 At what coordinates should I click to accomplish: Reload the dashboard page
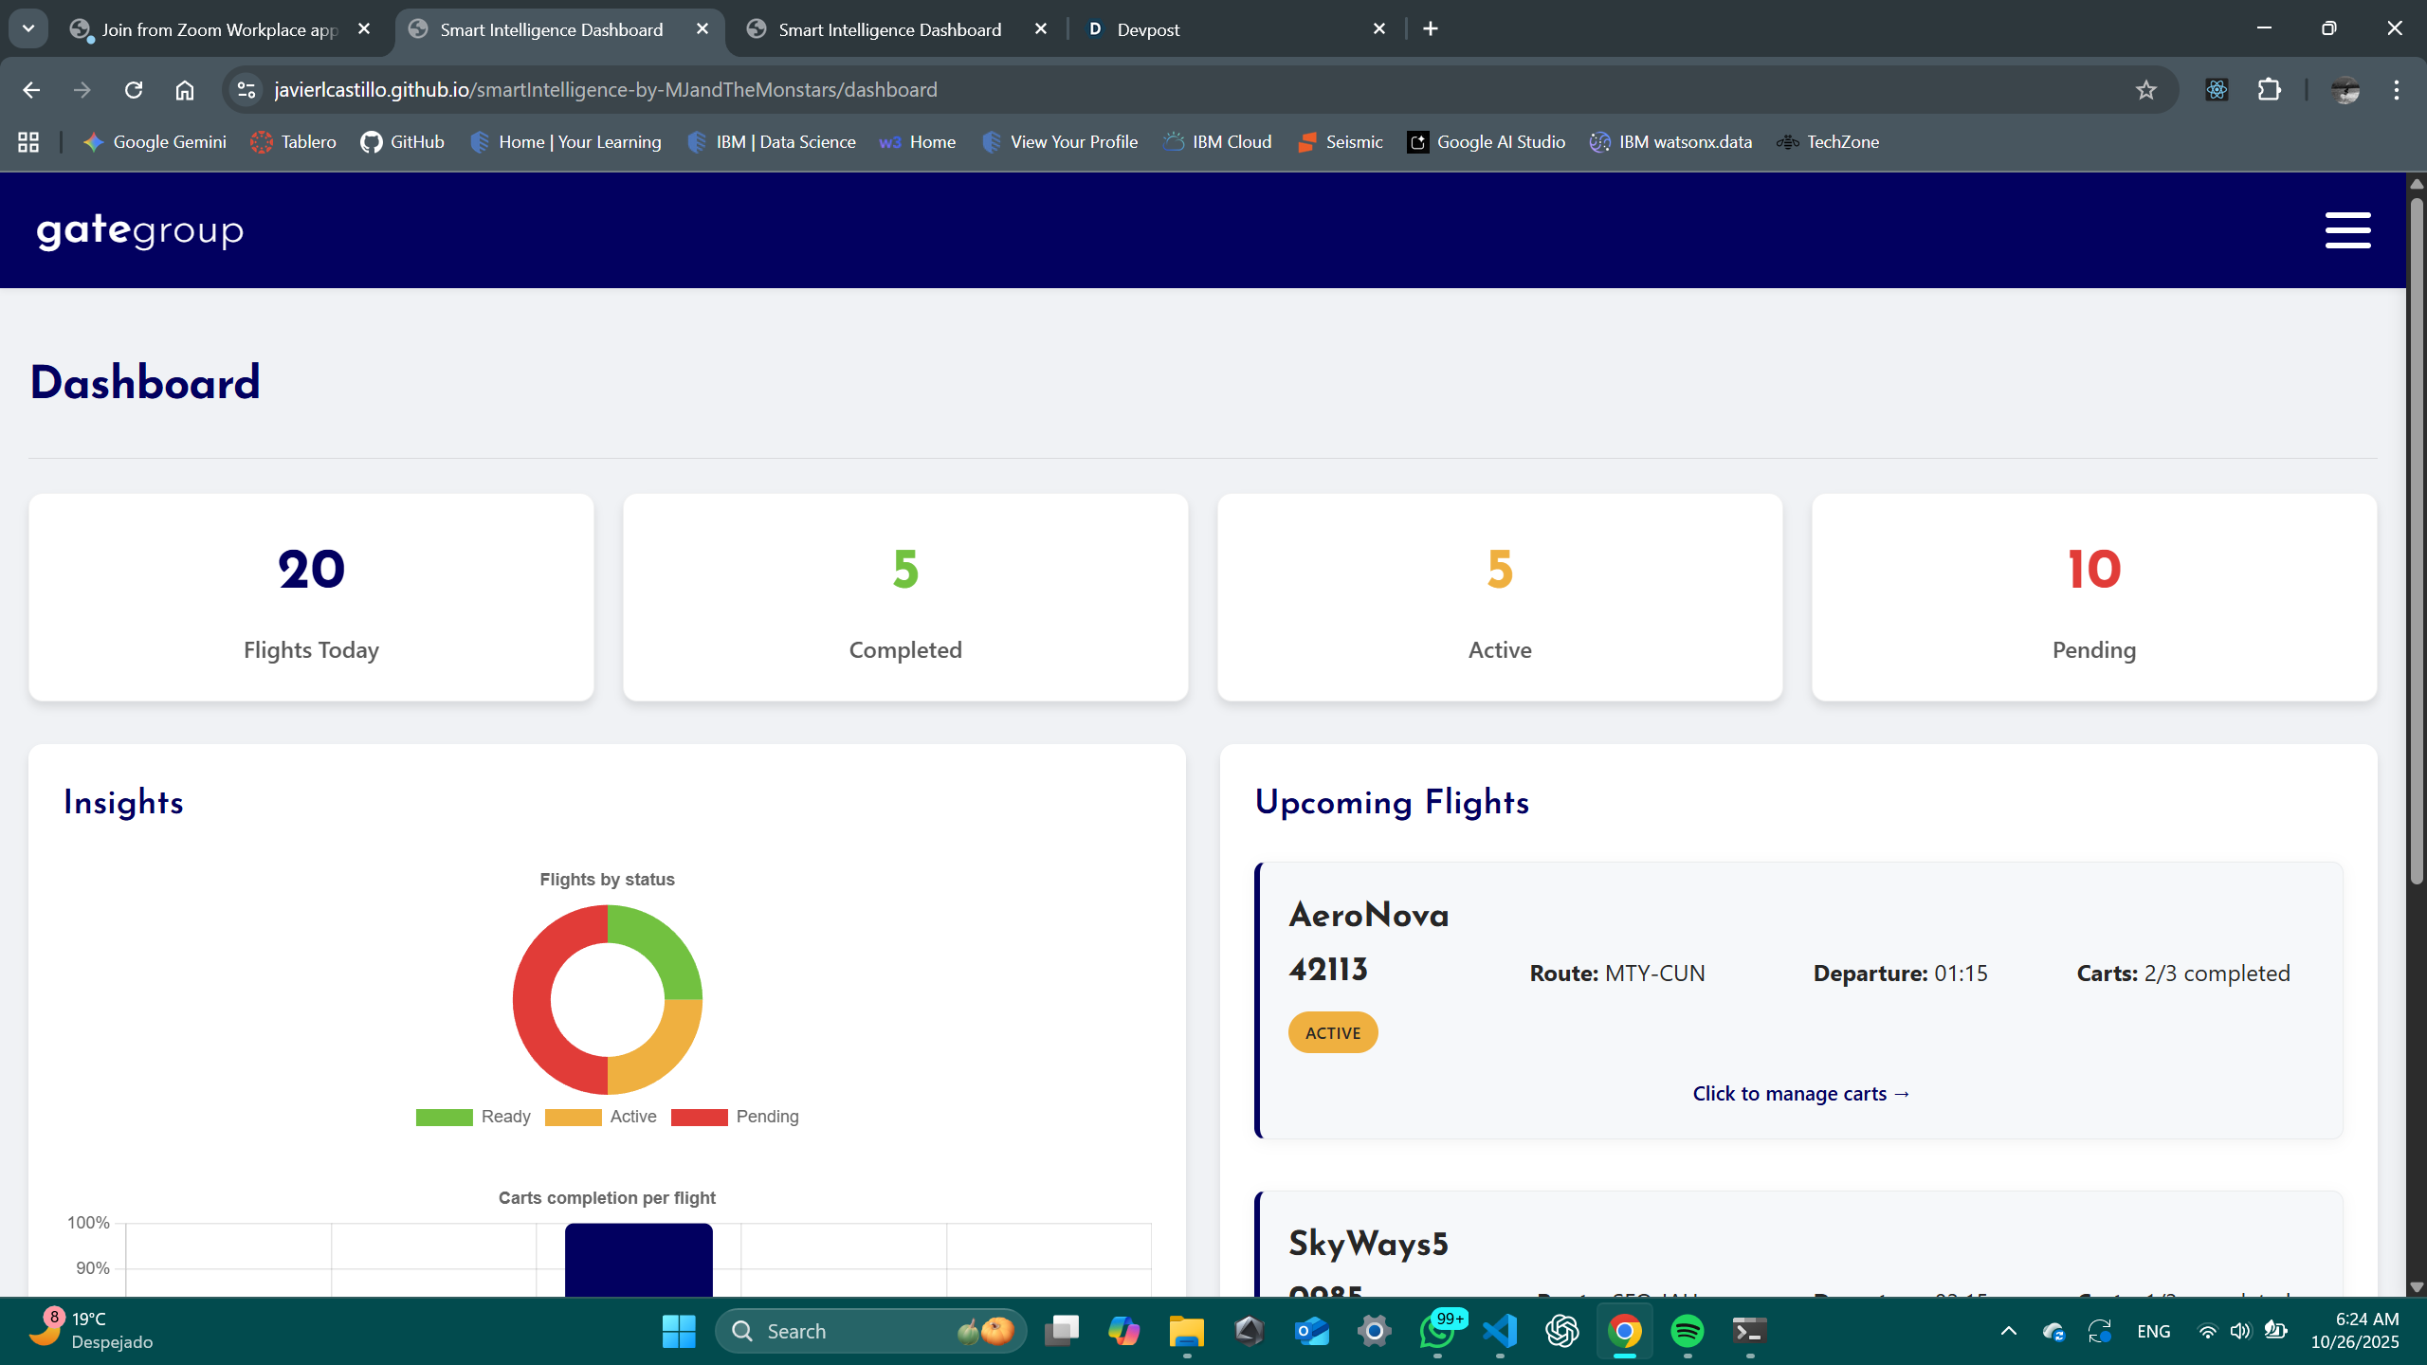click(x=134, y=90)
